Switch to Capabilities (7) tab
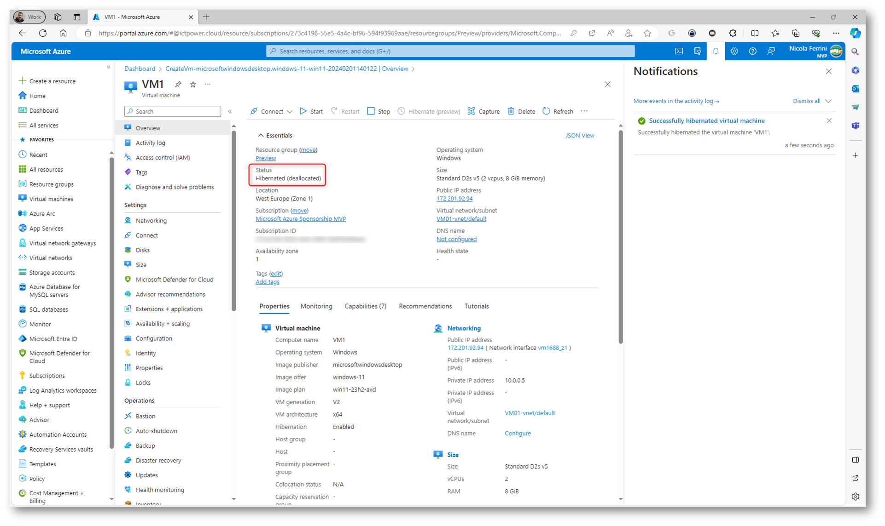Image resolution: width=885 pixels, height=526 pixels. (x=366, y=306)
